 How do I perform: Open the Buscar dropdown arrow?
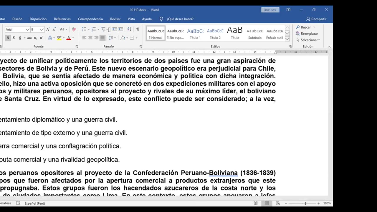(x=314, y=27)
